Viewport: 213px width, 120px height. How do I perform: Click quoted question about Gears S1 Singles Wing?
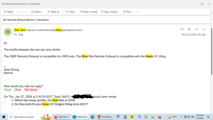[x=51, y=104]
